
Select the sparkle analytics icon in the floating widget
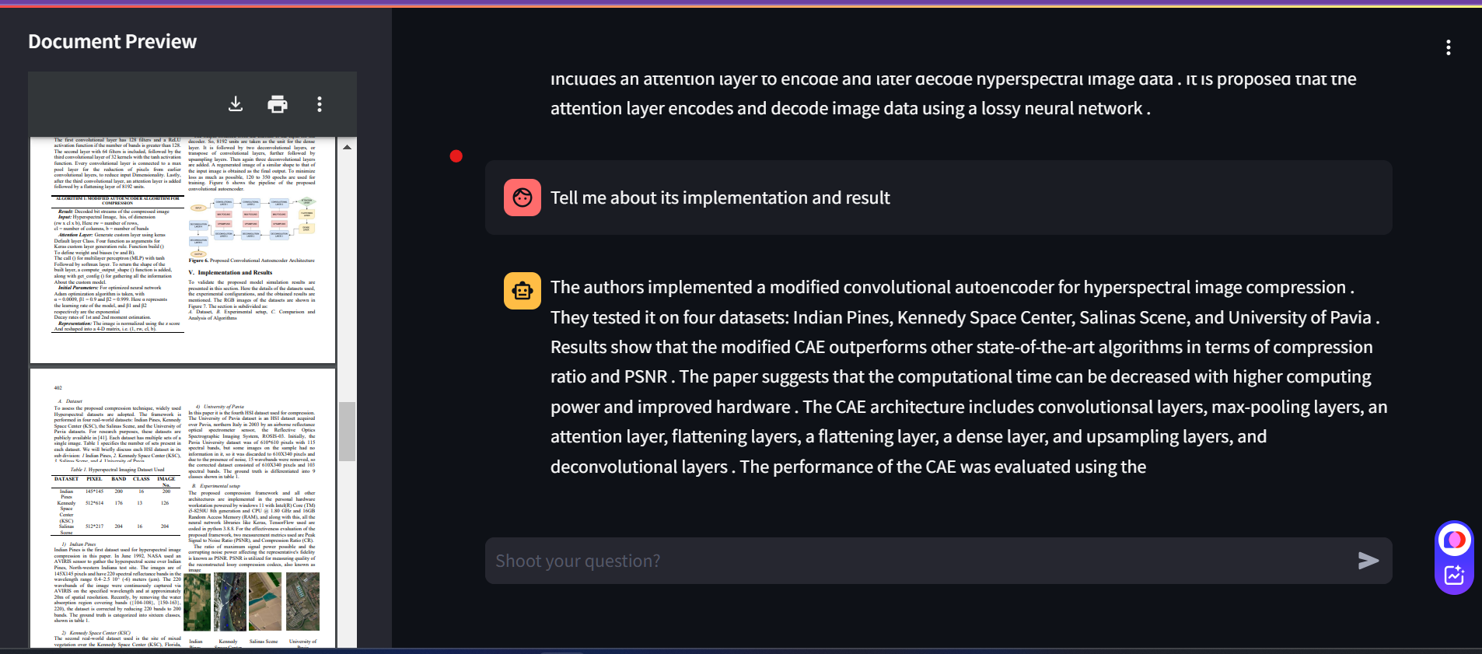click(1453, 575)
